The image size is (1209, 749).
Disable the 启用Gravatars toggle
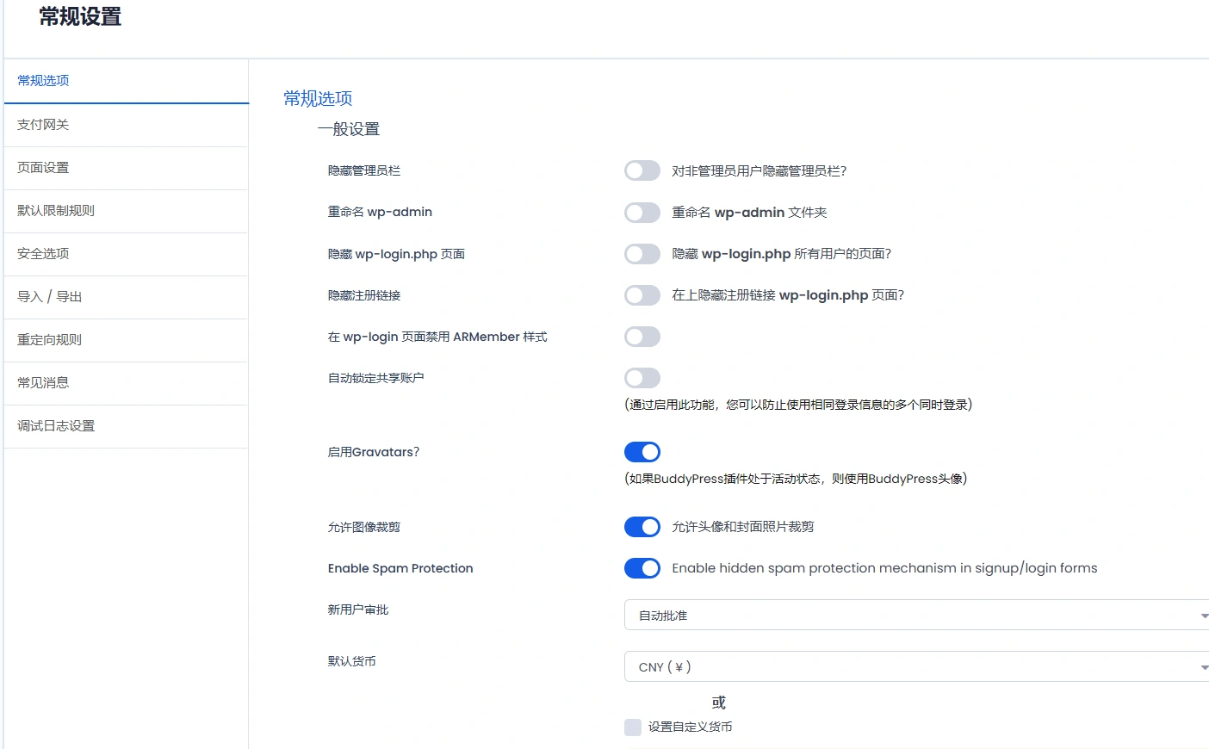(642, 451)
